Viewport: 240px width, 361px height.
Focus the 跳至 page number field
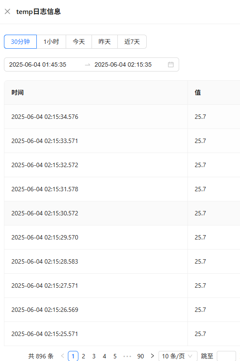[226, 356]
